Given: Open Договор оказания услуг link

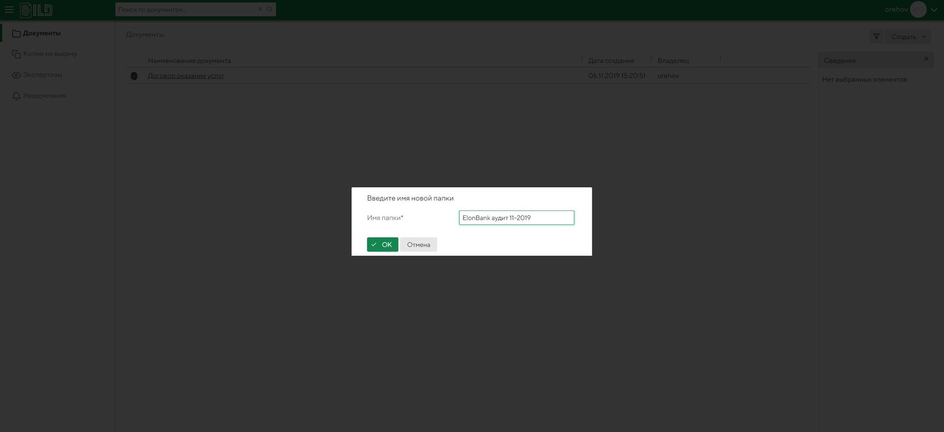Looking at the screenshot, I should point(186,76).
